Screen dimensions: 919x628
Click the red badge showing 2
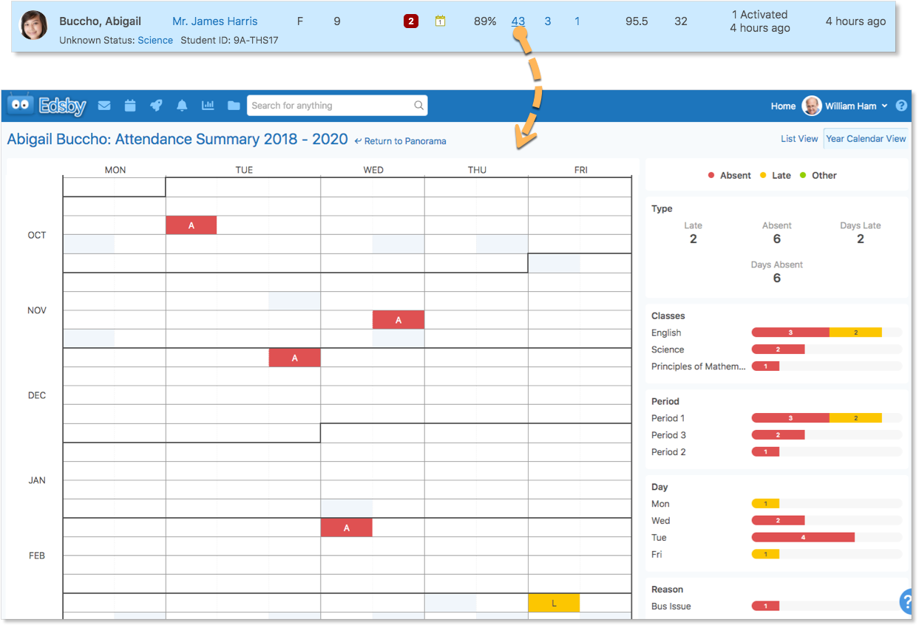point(411,21)
